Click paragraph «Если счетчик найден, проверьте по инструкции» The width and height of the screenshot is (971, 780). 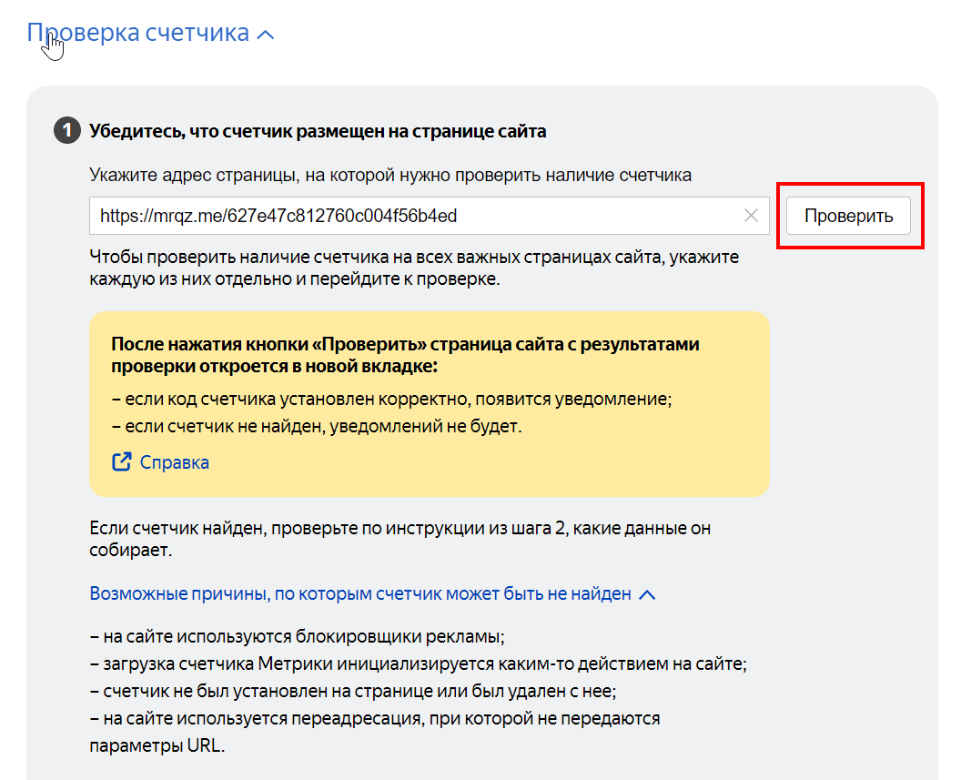400,539
